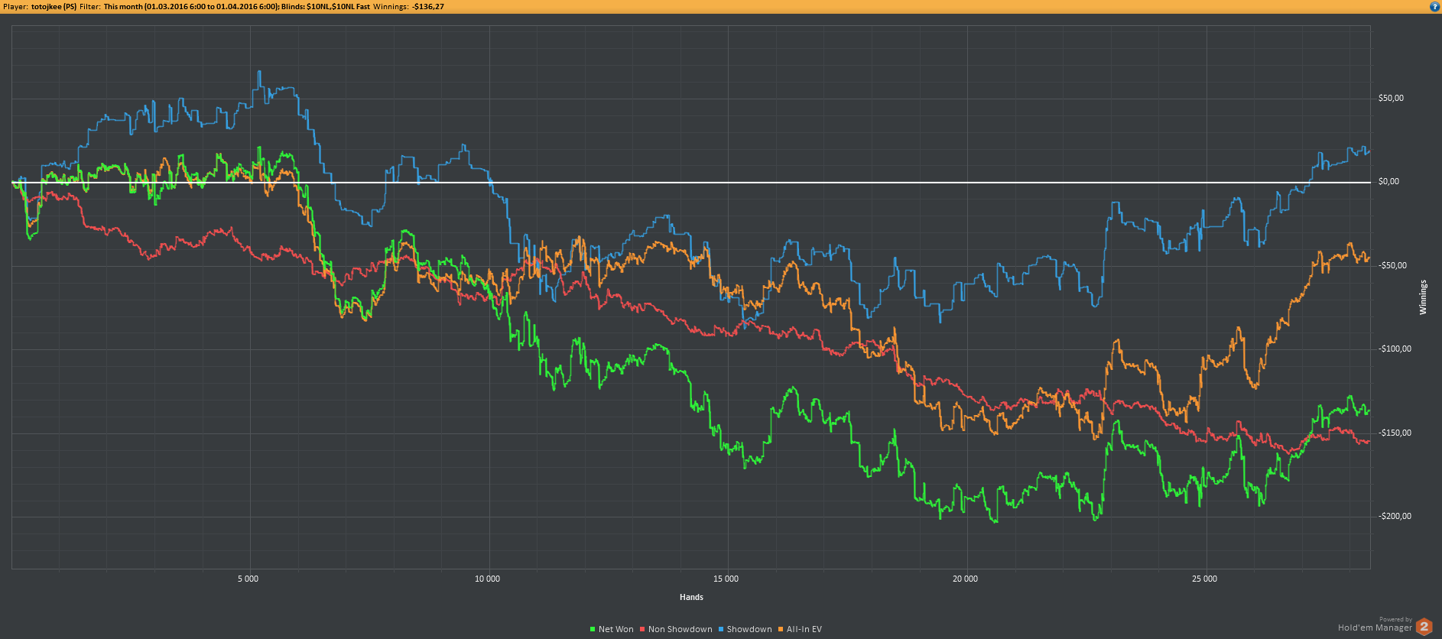Select the This month date filter text

pyautogui.click(x=191, y=6)
